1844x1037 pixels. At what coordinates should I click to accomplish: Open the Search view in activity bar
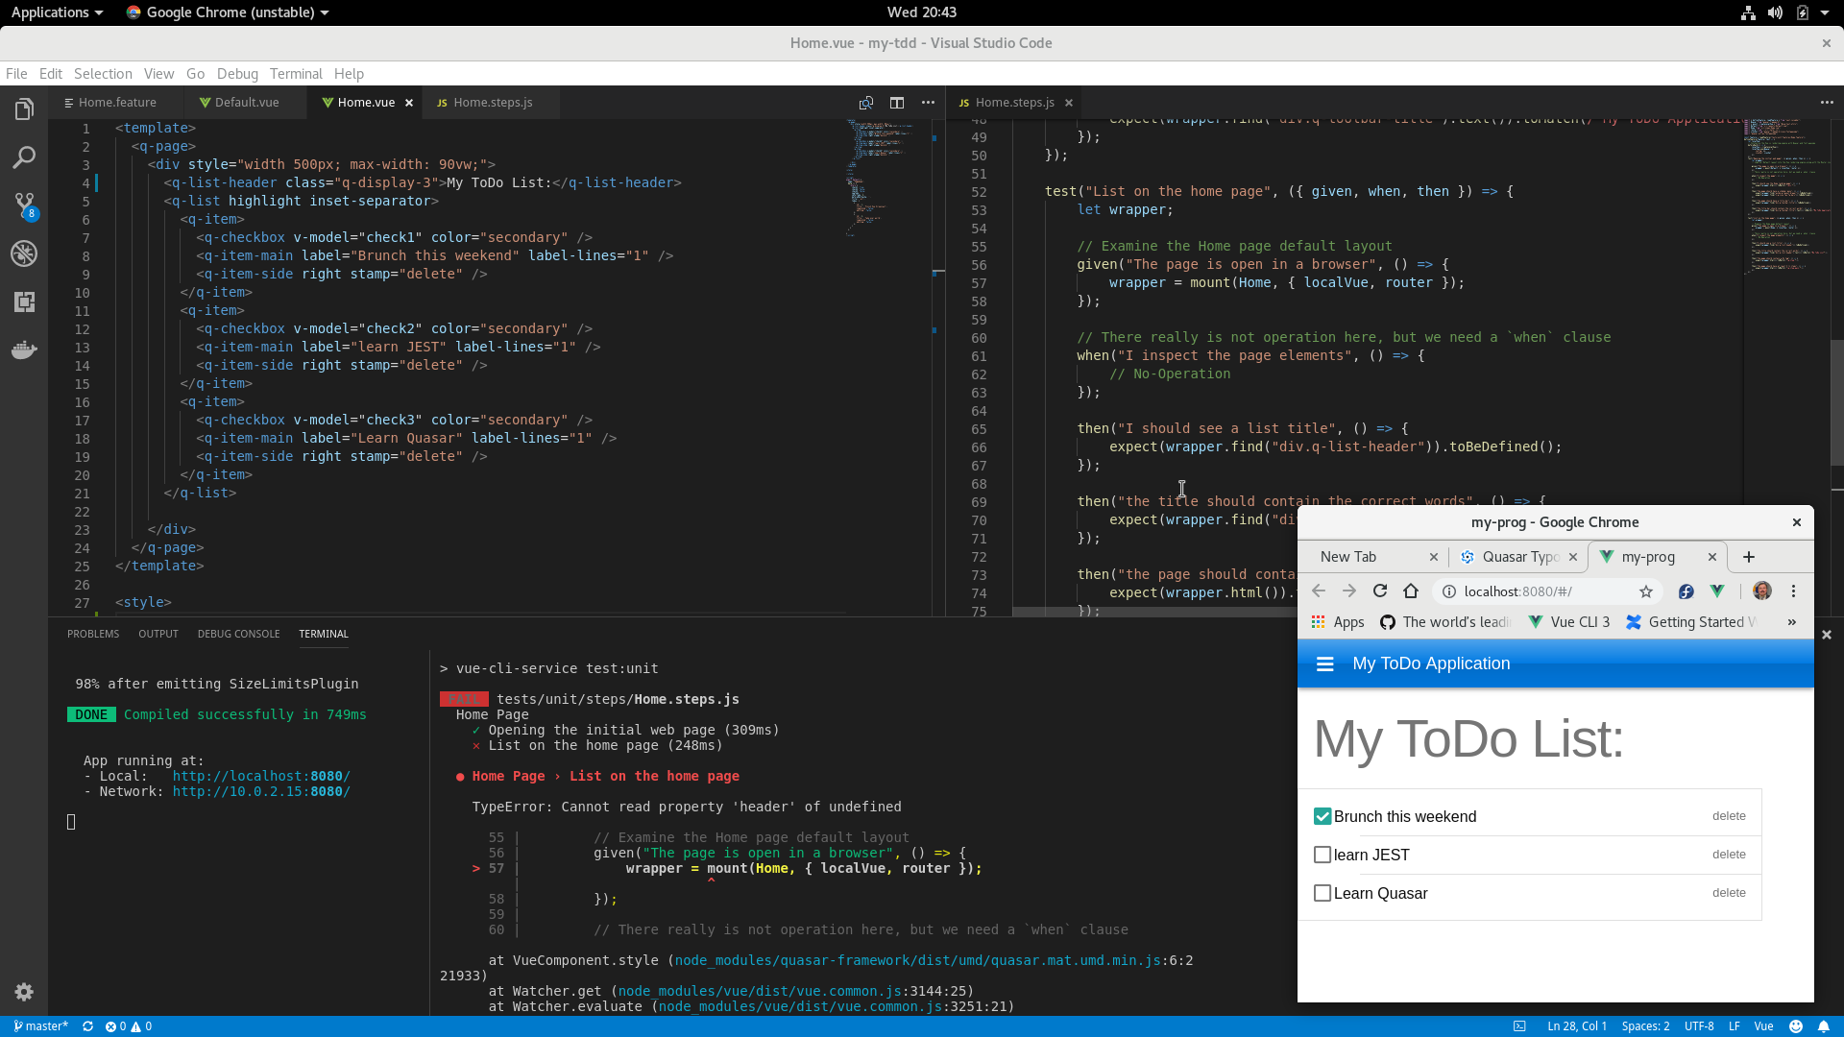pyautogui.click(x=24, y=157)
